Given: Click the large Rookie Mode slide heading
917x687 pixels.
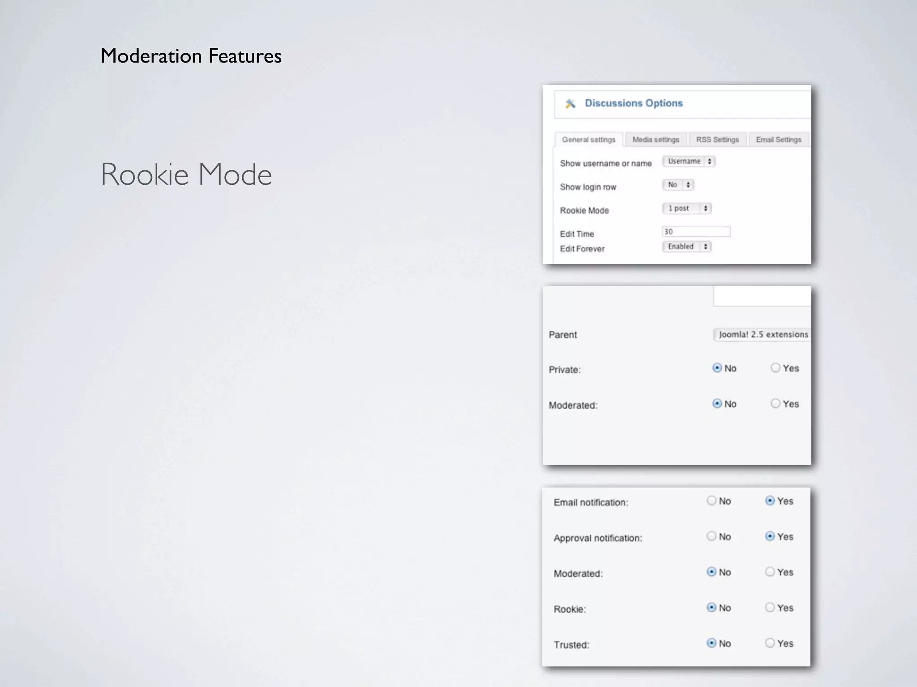Looking at the screenshot, I should pyautogui.click(x=186, y=174).
